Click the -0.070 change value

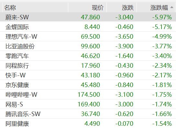click(124, 123)
